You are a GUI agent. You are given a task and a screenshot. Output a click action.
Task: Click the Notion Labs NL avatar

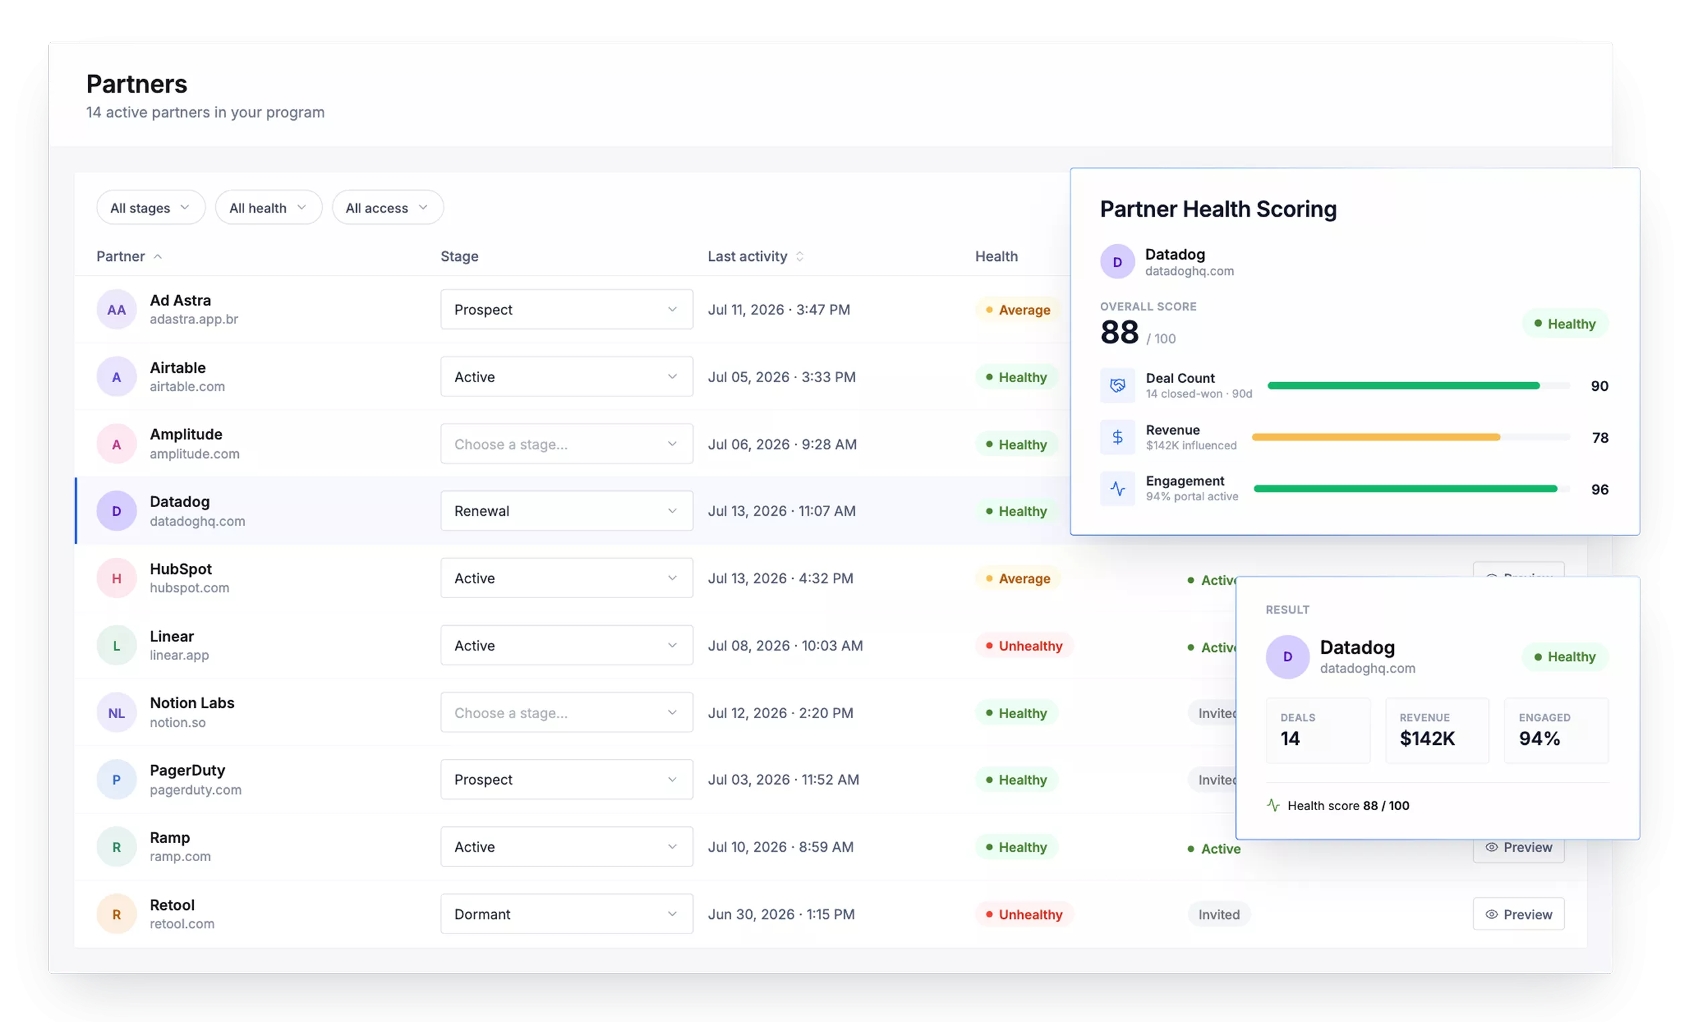point(117,712)
